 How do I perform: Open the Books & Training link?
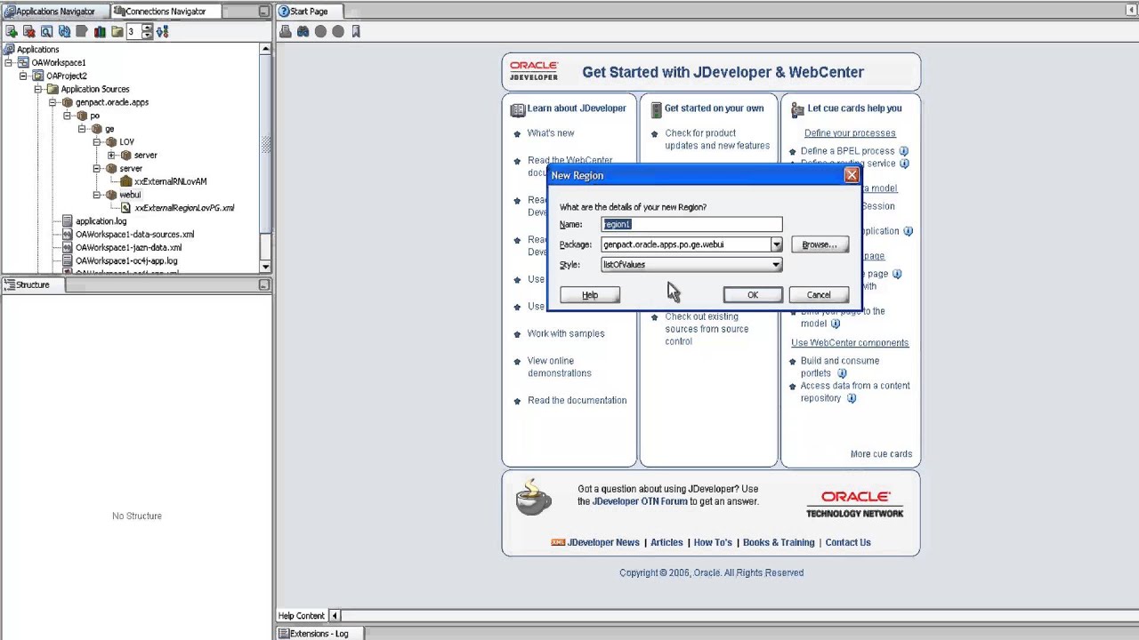click(779, 542)
